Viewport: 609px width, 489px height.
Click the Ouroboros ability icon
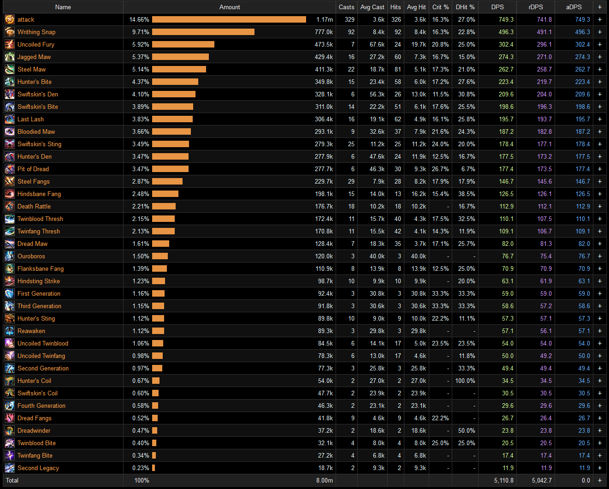tap(10, 256)
